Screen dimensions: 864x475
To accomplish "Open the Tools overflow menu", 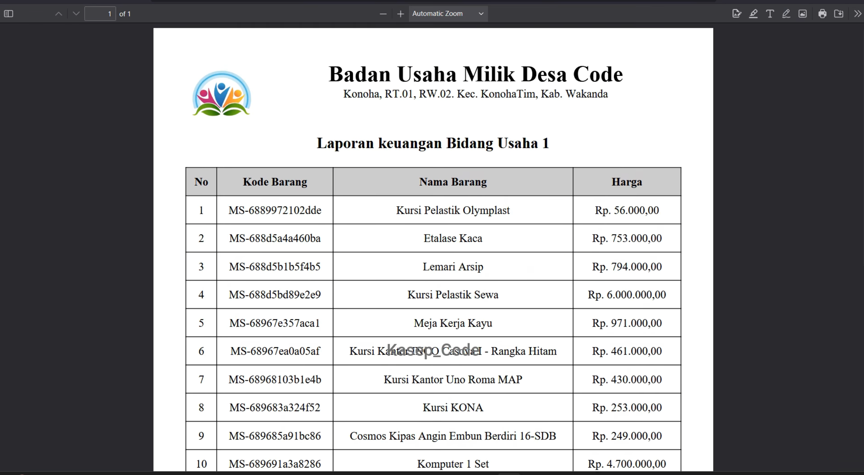I will pyautogui.click(x=857, y=14).
